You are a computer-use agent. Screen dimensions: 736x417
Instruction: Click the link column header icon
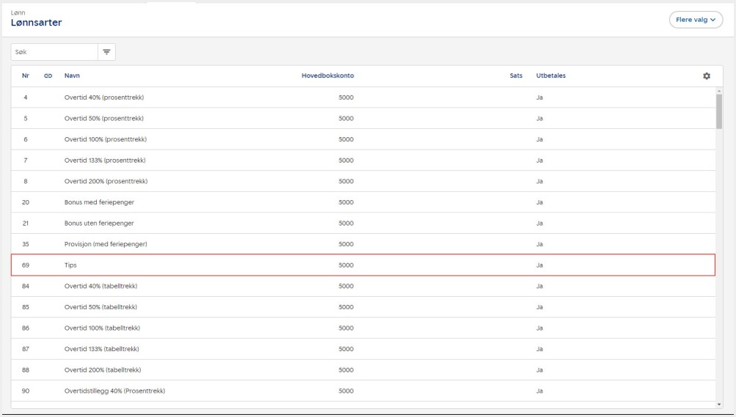coord(48,76)
